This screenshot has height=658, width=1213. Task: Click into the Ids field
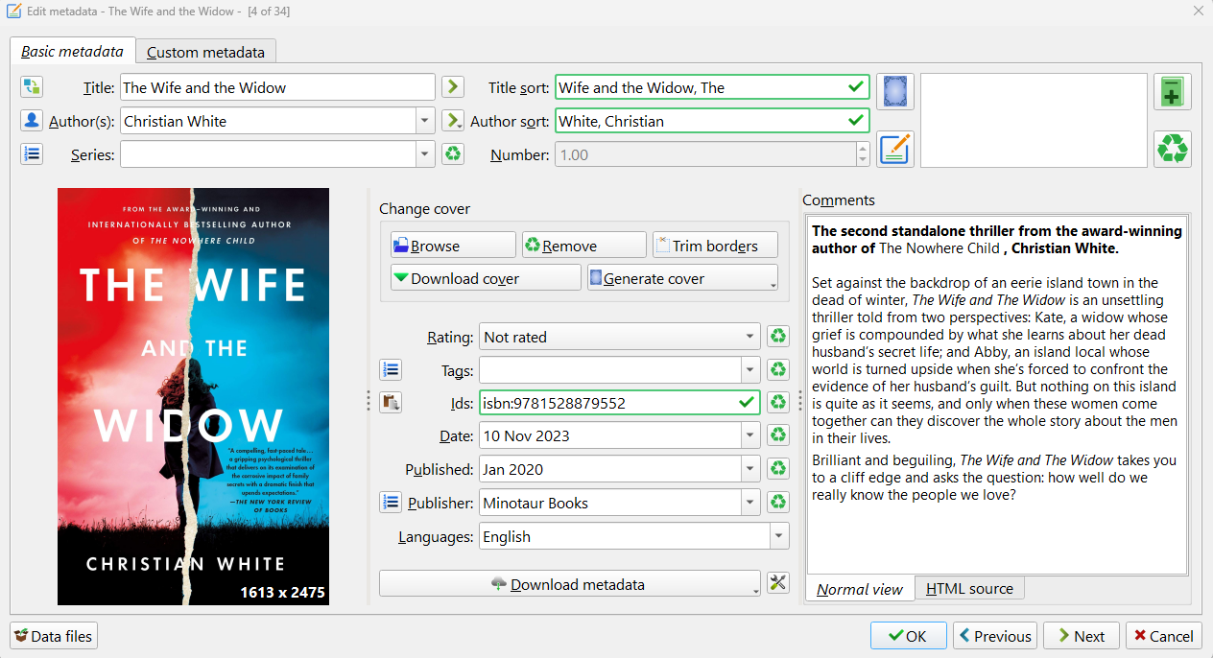coord(620,403)
